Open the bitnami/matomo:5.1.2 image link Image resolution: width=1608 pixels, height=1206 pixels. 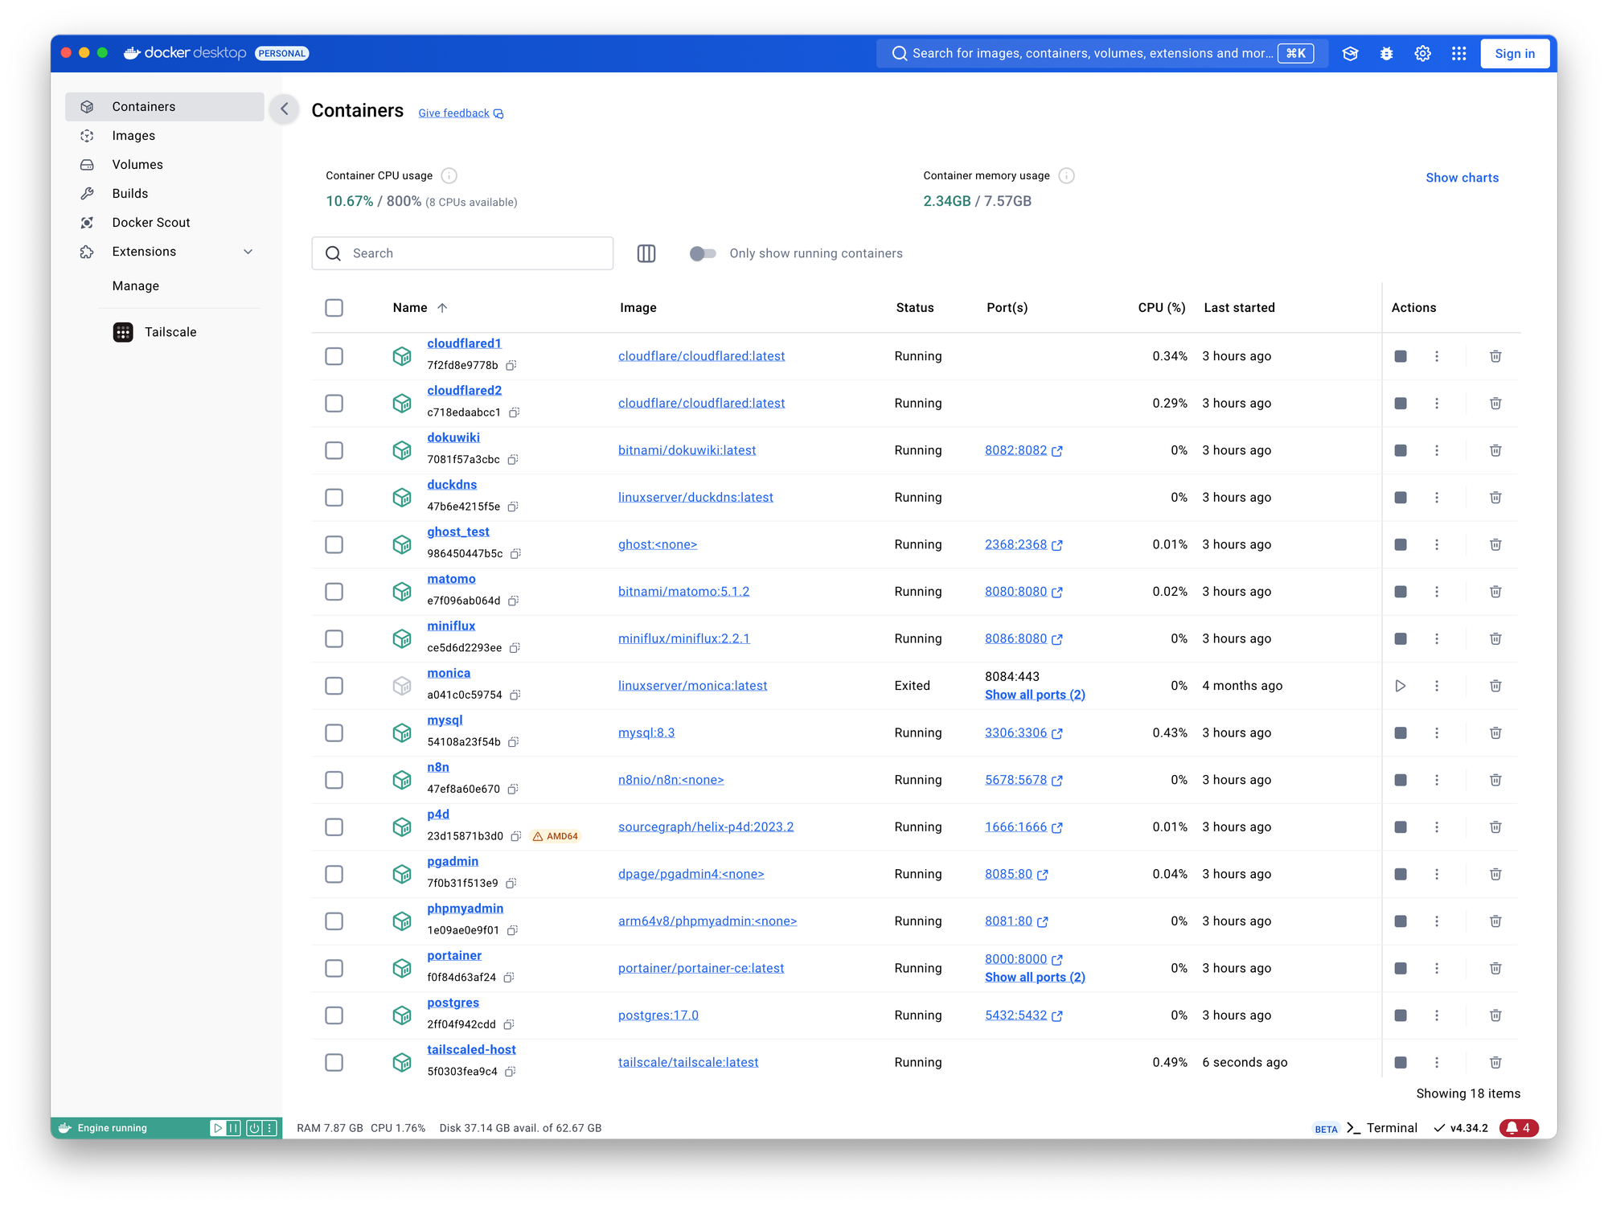coord(683,592)
